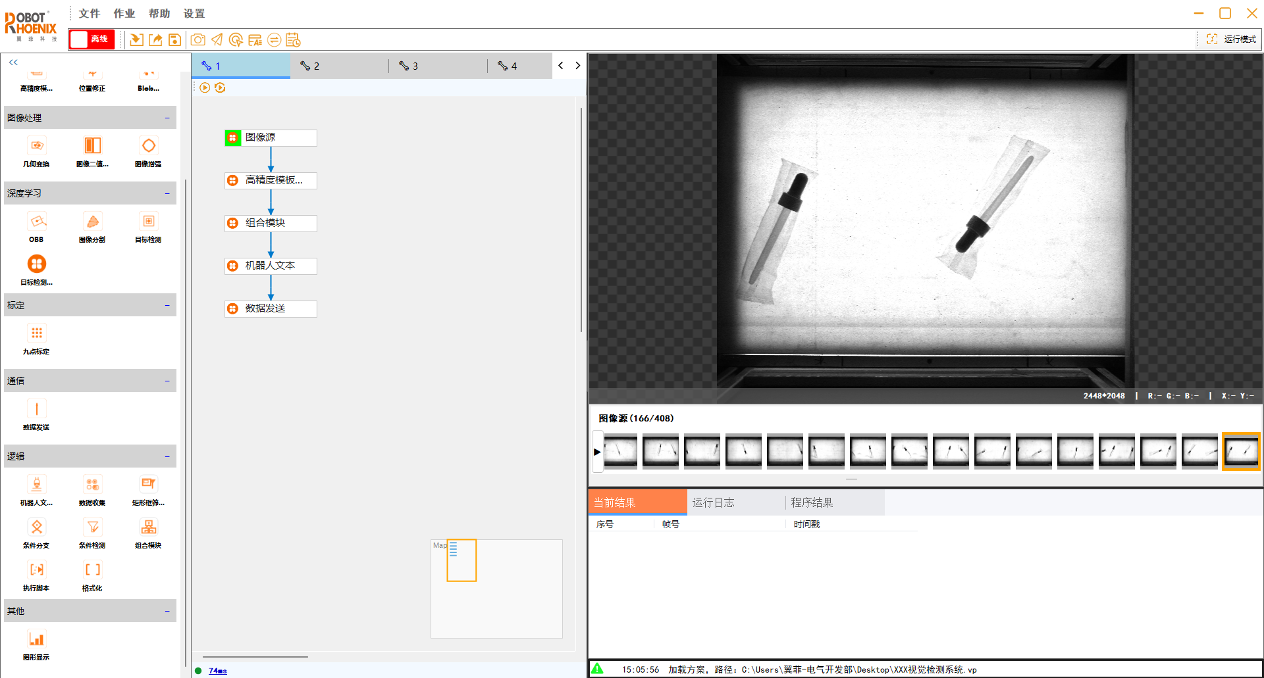
Task: Collapse the 其他 section
Action: 167,611
